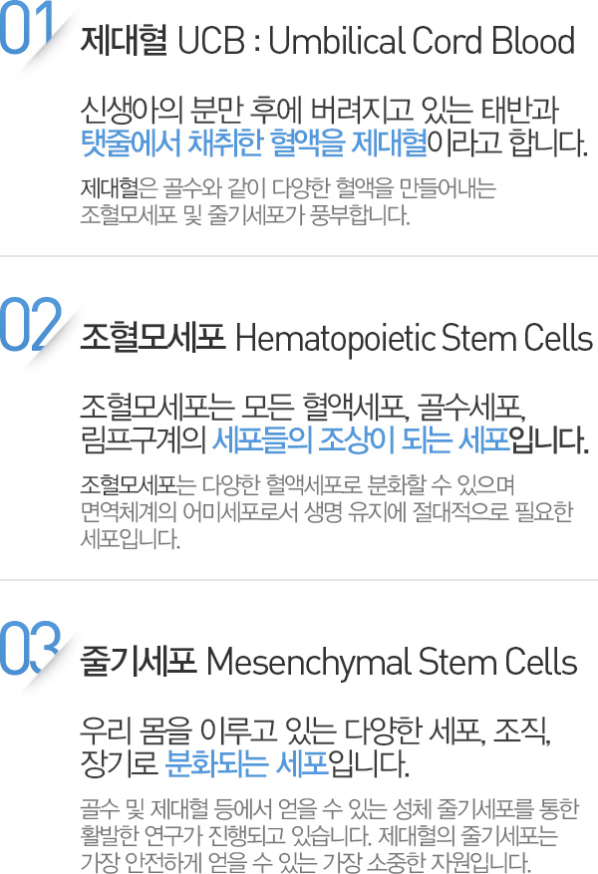Click the line "조혈모세포는 모든 혈액세포, 골수세포,"
The width and height of the screenshot is (598, 874).
click(x=308, y=407)
